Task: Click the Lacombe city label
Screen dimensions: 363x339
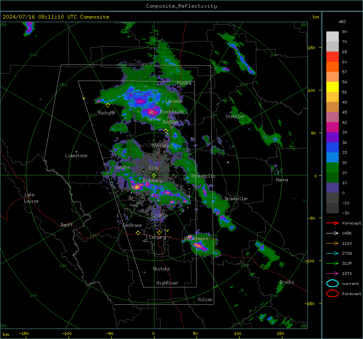Action: [x=174, y=101]
